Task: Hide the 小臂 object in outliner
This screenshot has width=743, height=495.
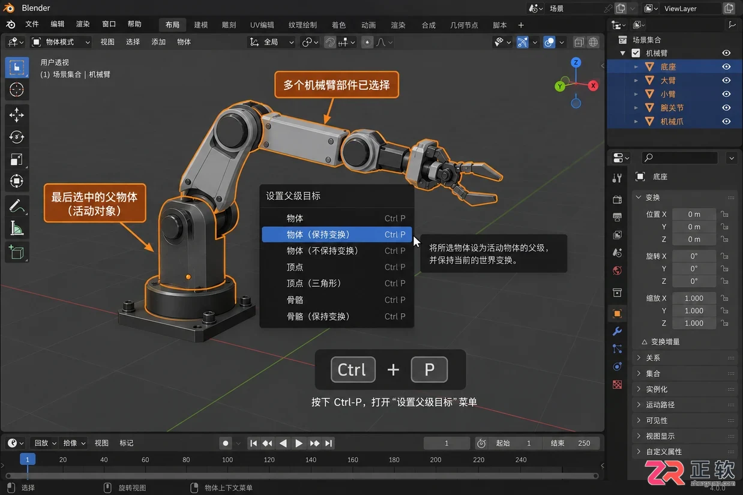Action: point(726,94)
